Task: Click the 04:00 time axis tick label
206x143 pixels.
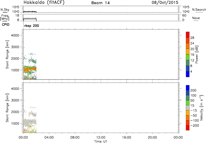Action: click(49, 138)
